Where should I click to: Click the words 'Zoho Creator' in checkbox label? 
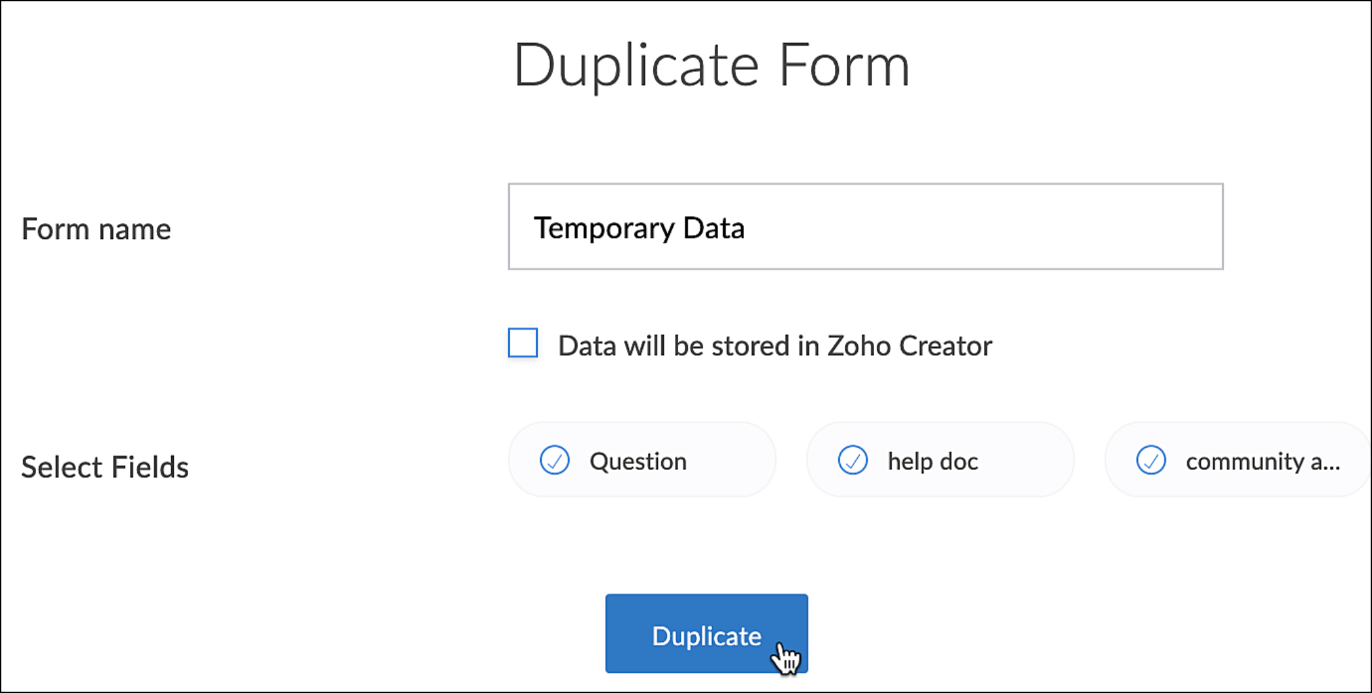909,346
